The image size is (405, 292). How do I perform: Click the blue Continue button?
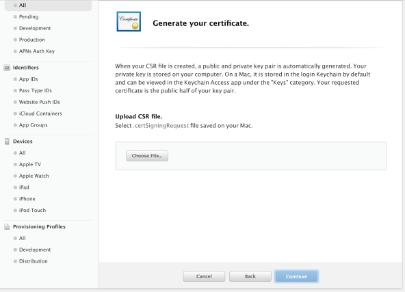pos(296,276)
